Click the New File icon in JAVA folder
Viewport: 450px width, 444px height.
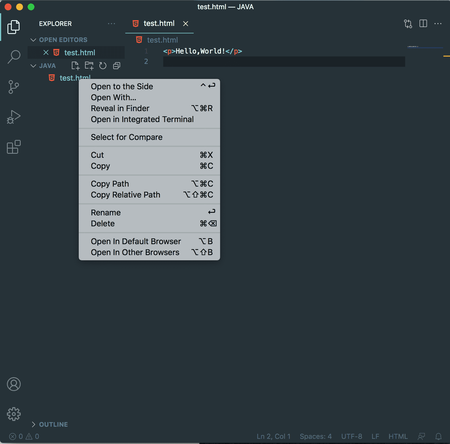pos(75,66)
